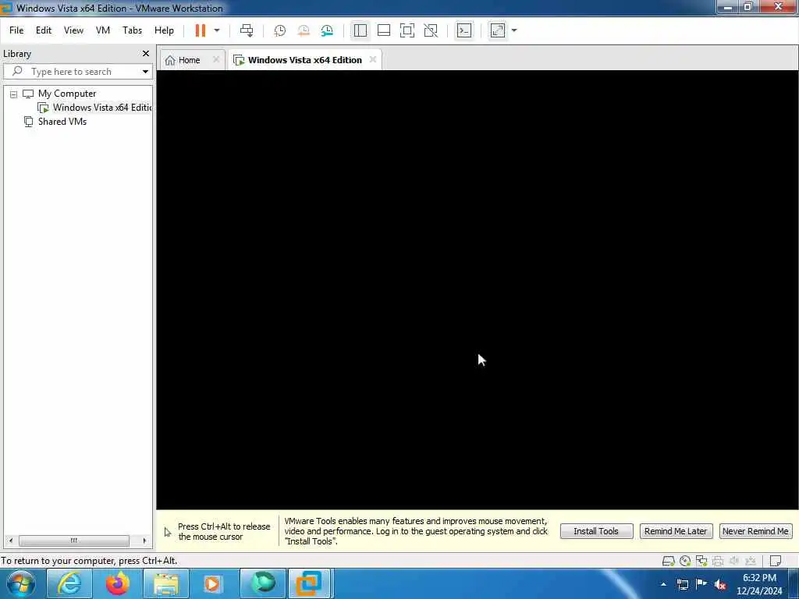Pause the virtual machine
Screen dimensions: 799x599
pos(201,30)
